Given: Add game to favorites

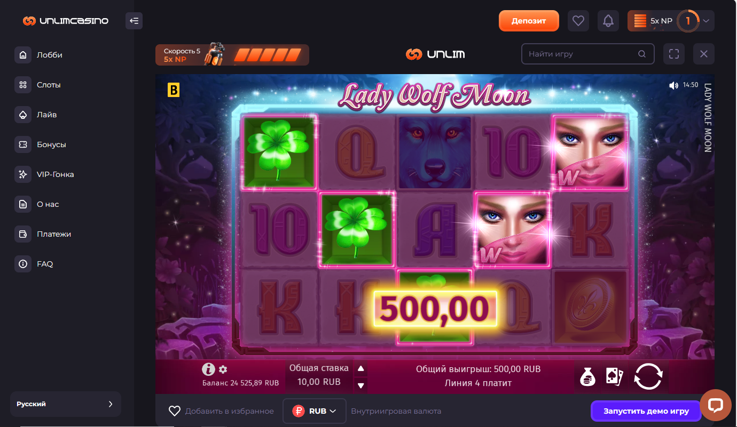Looking at the screenshot, I should (221, 411).
